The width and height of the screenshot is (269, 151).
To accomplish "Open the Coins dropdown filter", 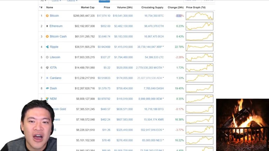I will (x=56, y=1).
